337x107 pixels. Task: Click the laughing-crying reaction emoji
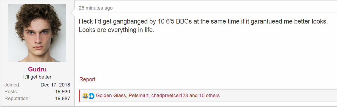[x=85, y=96]
